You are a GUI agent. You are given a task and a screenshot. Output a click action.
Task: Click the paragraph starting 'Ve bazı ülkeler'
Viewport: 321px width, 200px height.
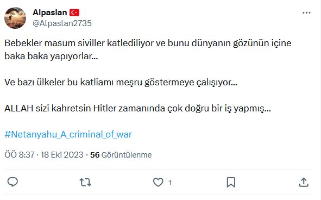121,83
